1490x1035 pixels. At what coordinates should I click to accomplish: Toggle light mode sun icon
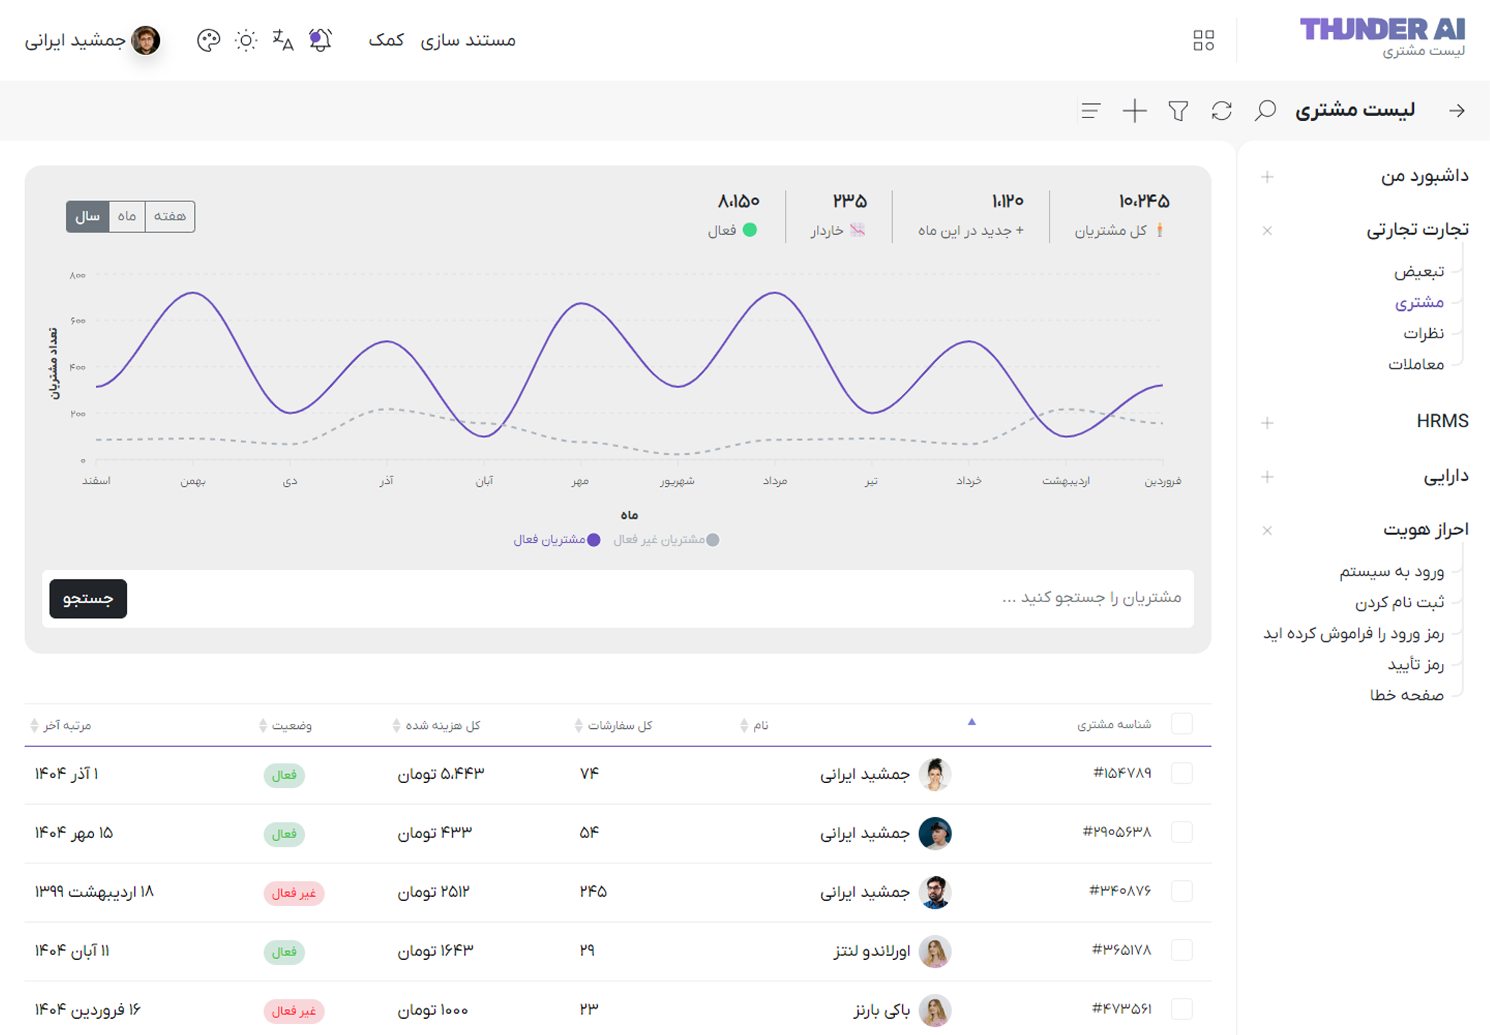(246, 40)
